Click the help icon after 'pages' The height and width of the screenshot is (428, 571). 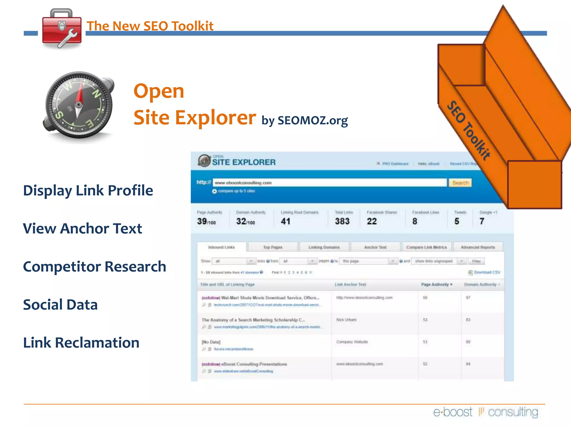point(332,261)
